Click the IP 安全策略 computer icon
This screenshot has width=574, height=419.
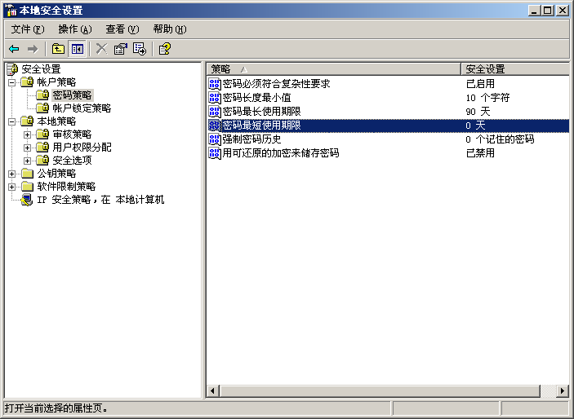[26, 200]
